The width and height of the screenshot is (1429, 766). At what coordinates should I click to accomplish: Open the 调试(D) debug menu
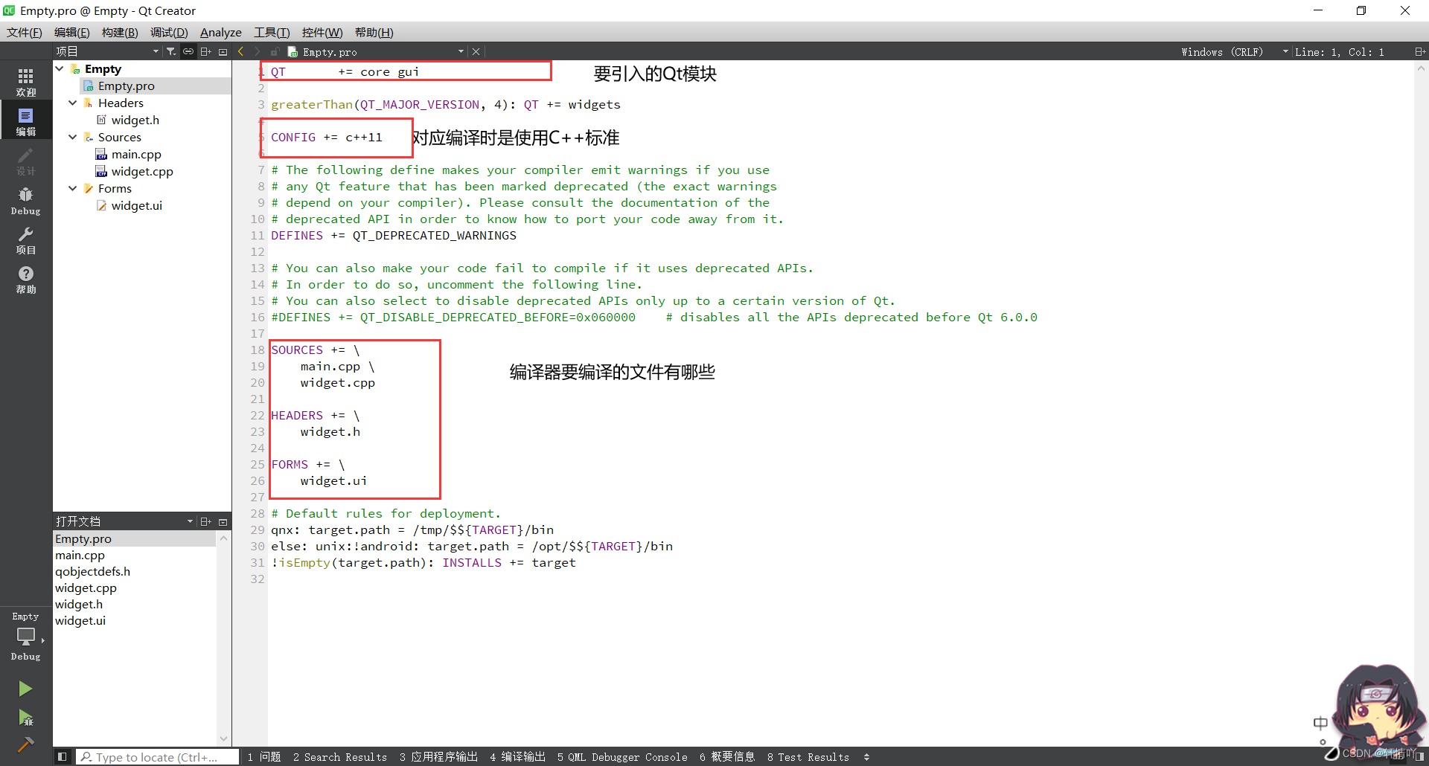tap(169, 32)
